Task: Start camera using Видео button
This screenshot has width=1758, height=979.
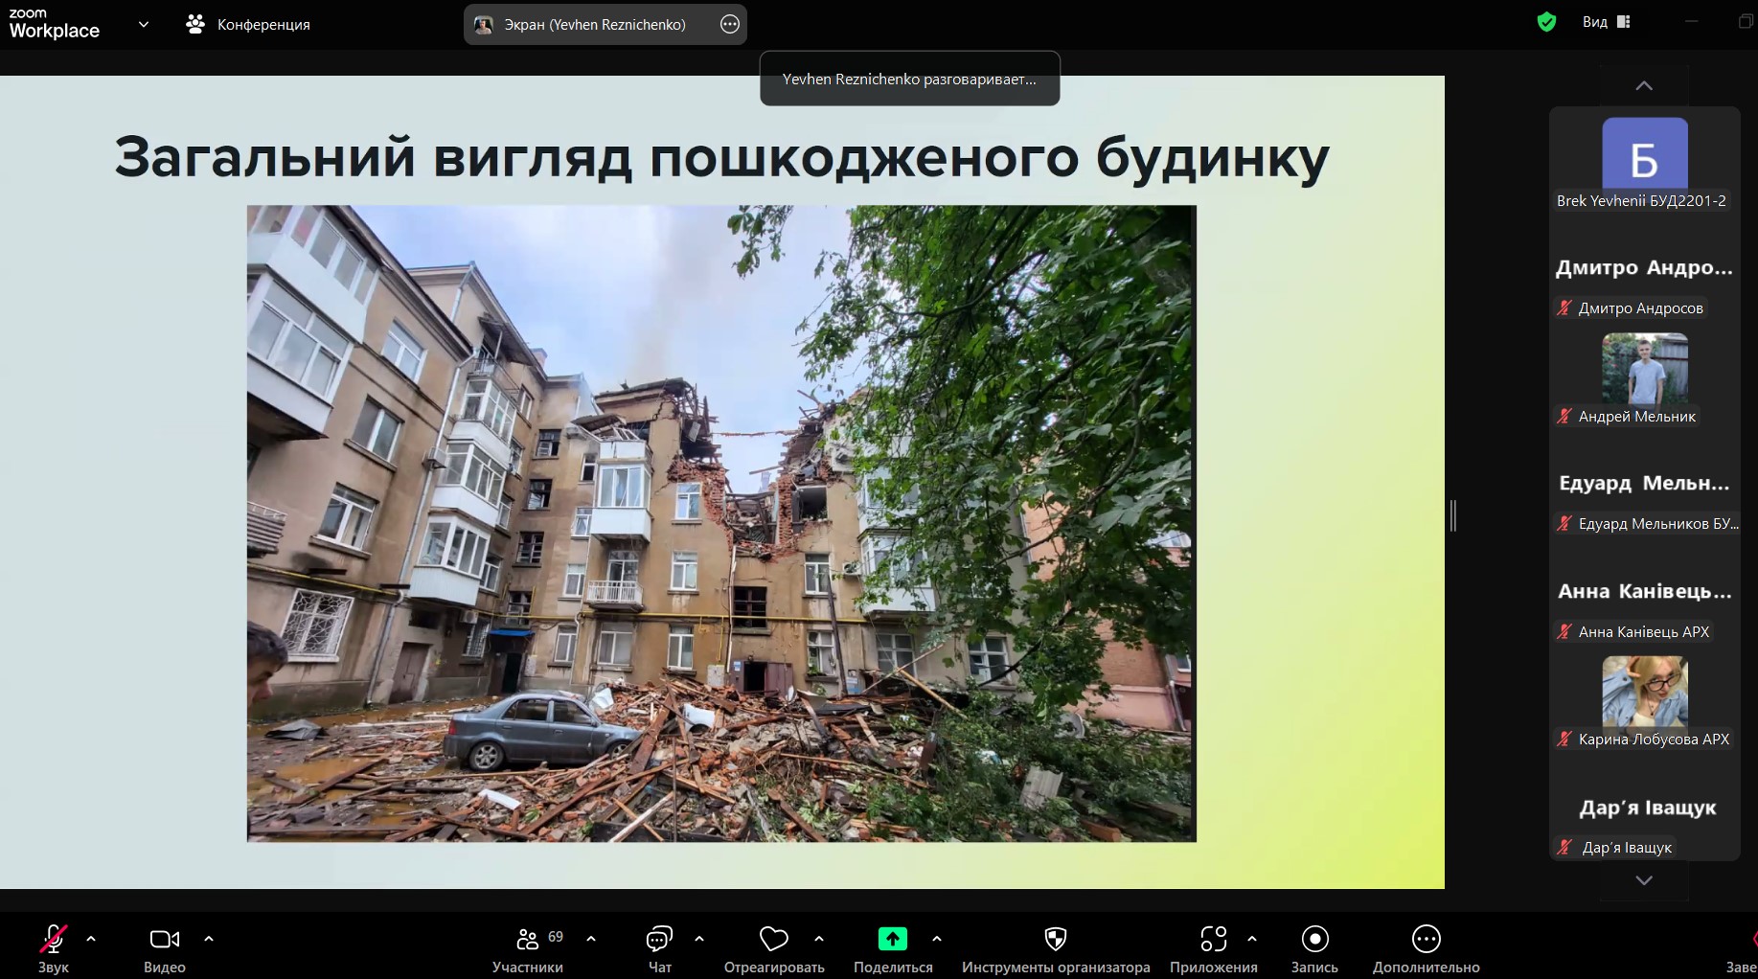Action: pos(165,949)
